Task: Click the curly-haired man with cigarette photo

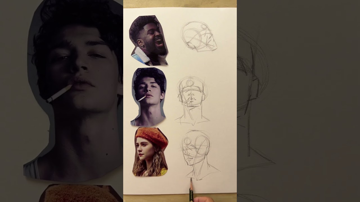Action: 148,97
